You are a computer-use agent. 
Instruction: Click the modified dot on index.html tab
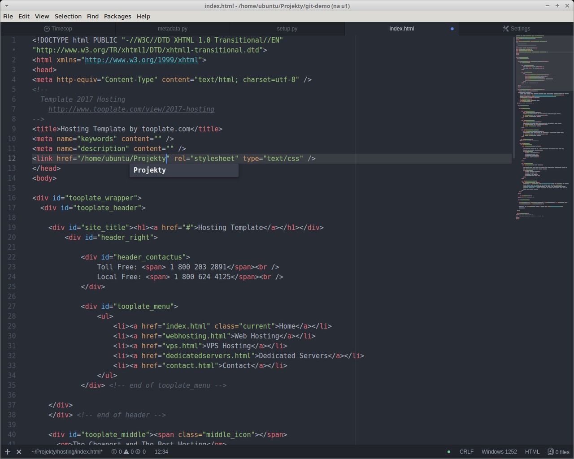coord(452,29)
